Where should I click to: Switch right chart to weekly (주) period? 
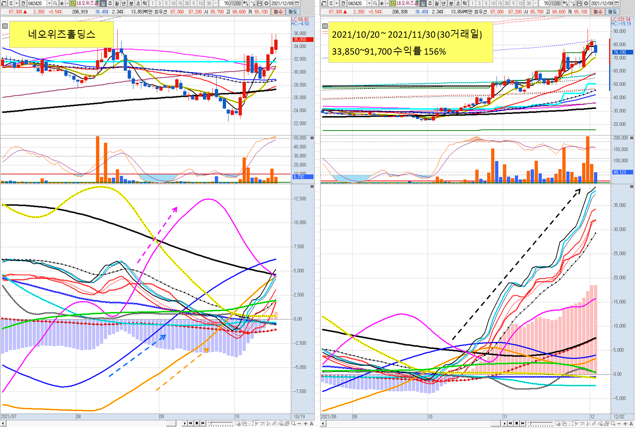(430, 3)
